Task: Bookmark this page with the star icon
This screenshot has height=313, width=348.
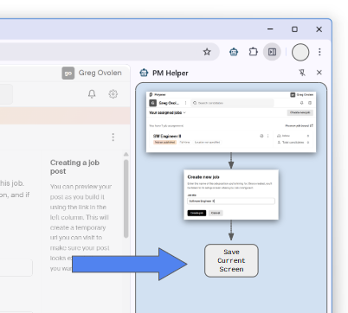Action: coord(207,52)
